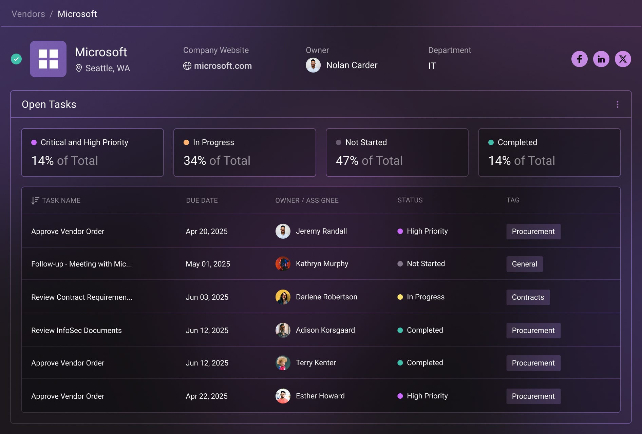Open the Review InfoSec Documents task
The width and height of the screenshot is (642, 434).
click(x=76, y=331)
